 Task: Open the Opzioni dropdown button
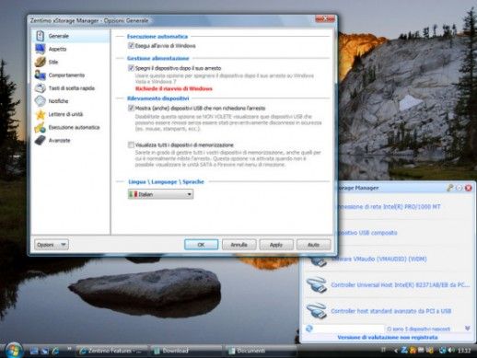point(52,245)
